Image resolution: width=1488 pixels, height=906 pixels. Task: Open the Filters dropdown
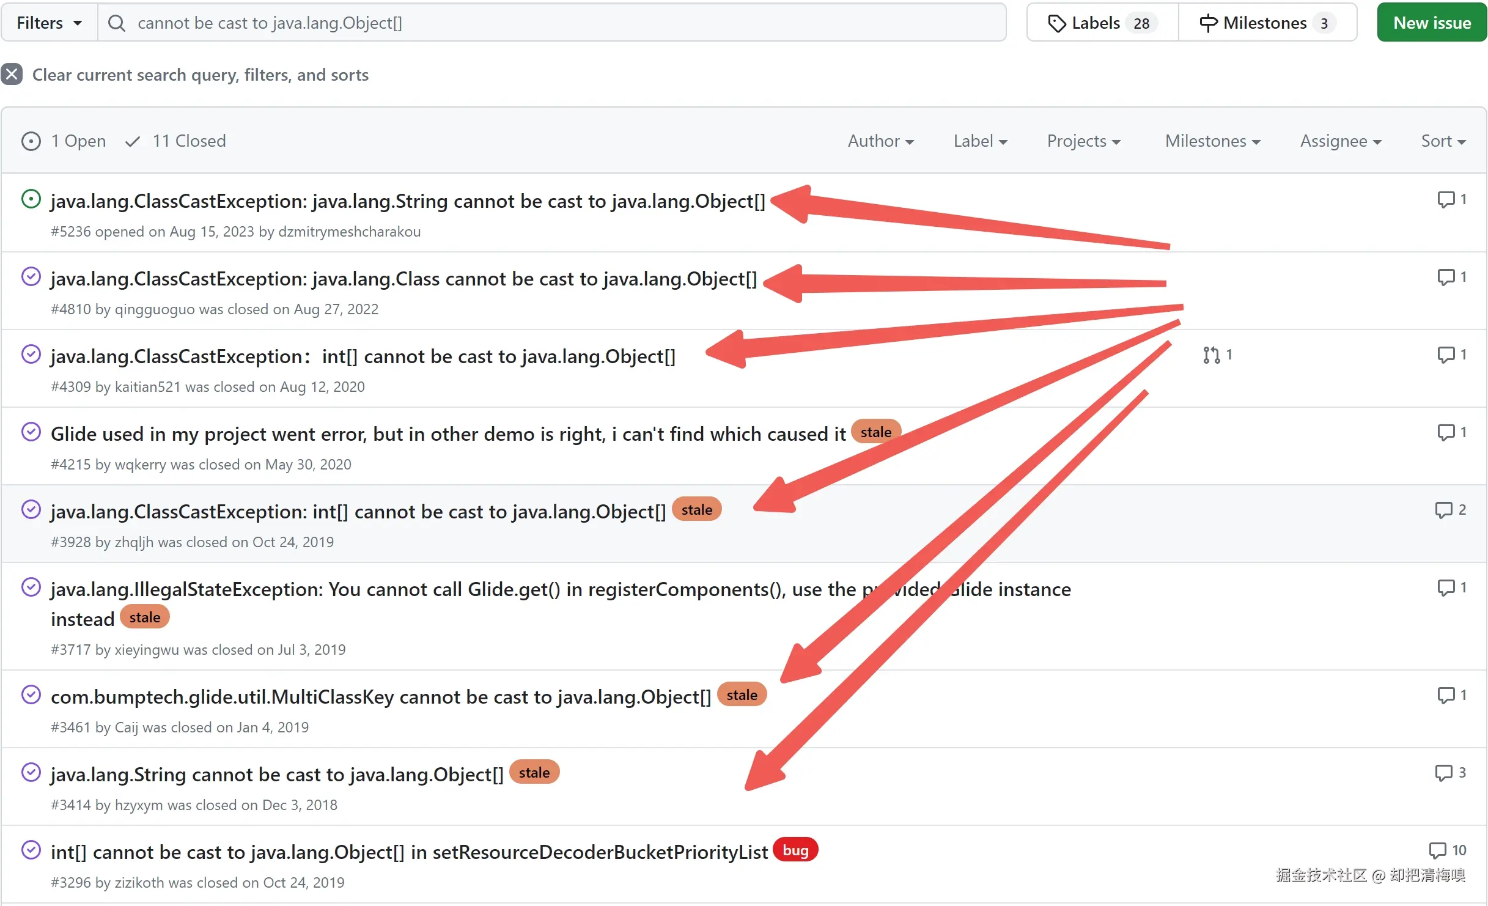pos(49,23)
